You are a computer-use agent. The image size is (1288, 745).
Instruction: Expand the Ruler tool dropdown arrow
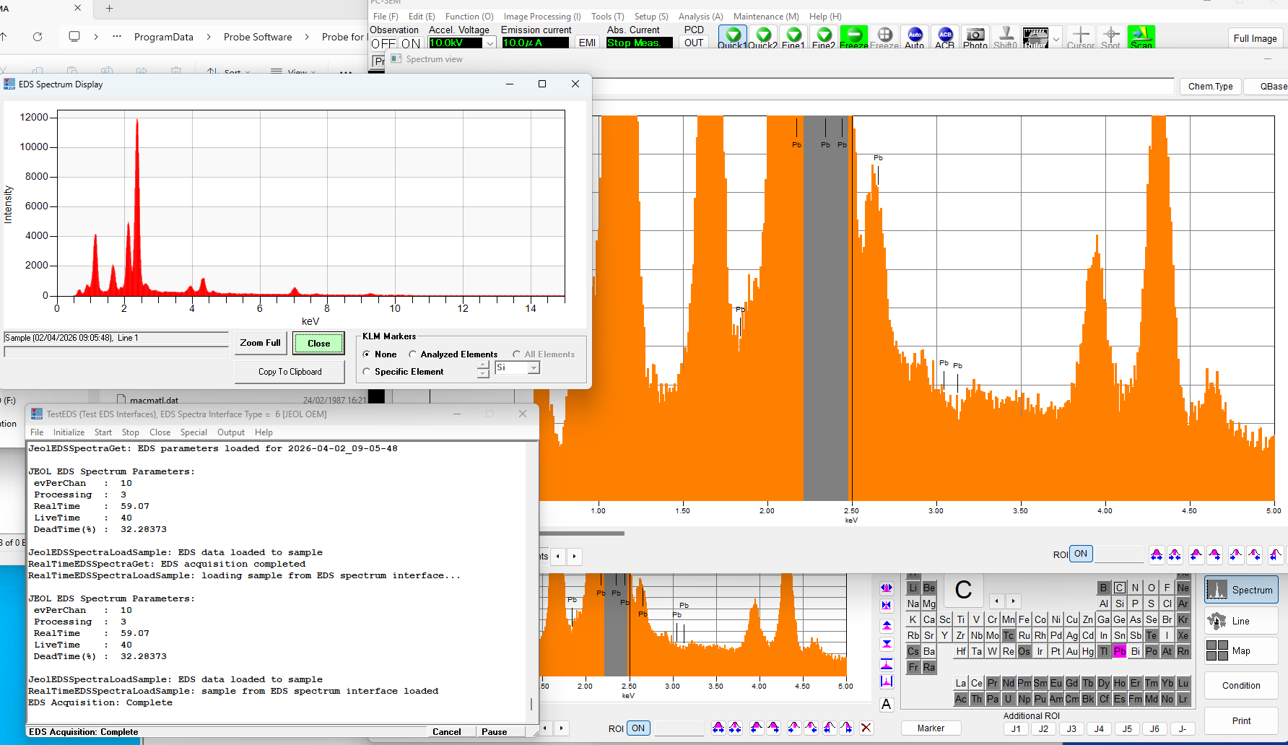click(1056, 39)
